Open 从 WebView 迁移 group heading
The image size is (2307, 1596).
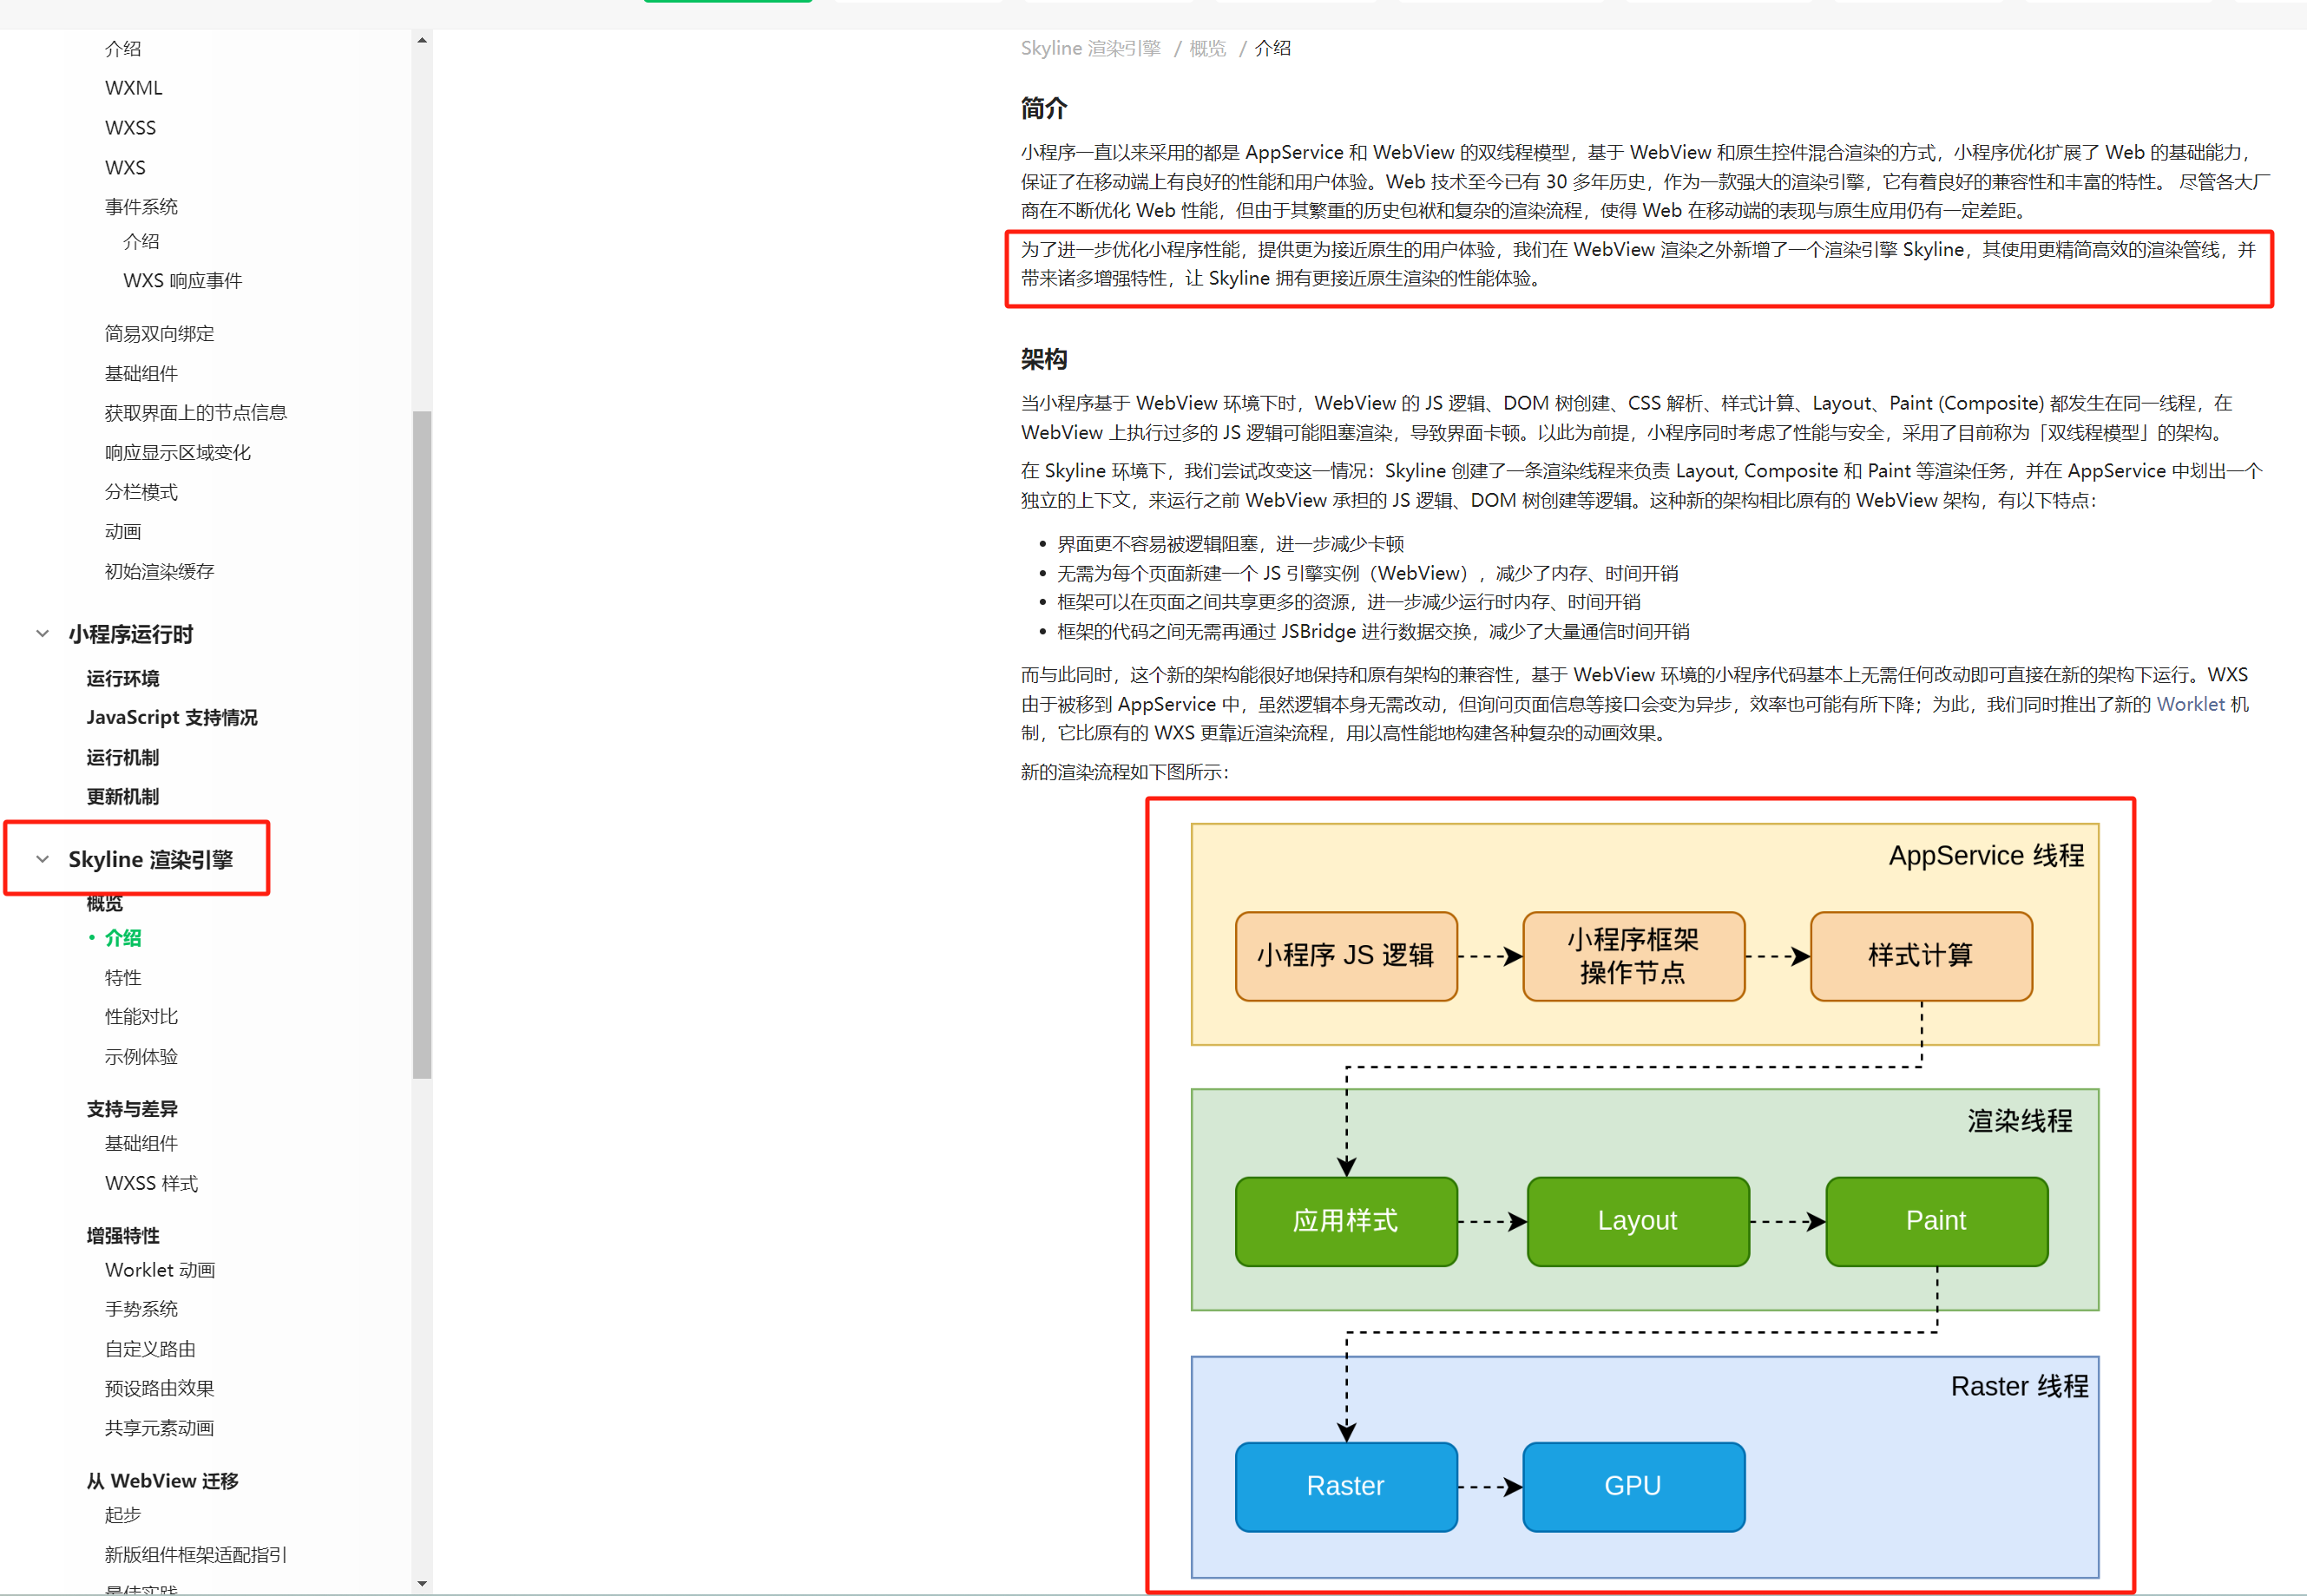[162, 1481]
